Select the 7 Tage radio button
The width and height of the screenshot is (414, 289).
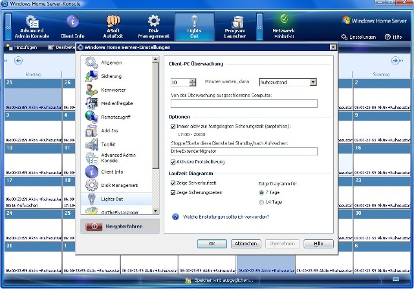coord(261,193)
